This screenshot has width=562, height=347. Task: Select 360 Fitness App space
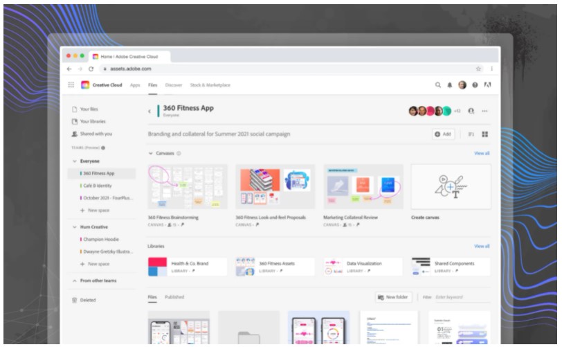pos(102,173)
